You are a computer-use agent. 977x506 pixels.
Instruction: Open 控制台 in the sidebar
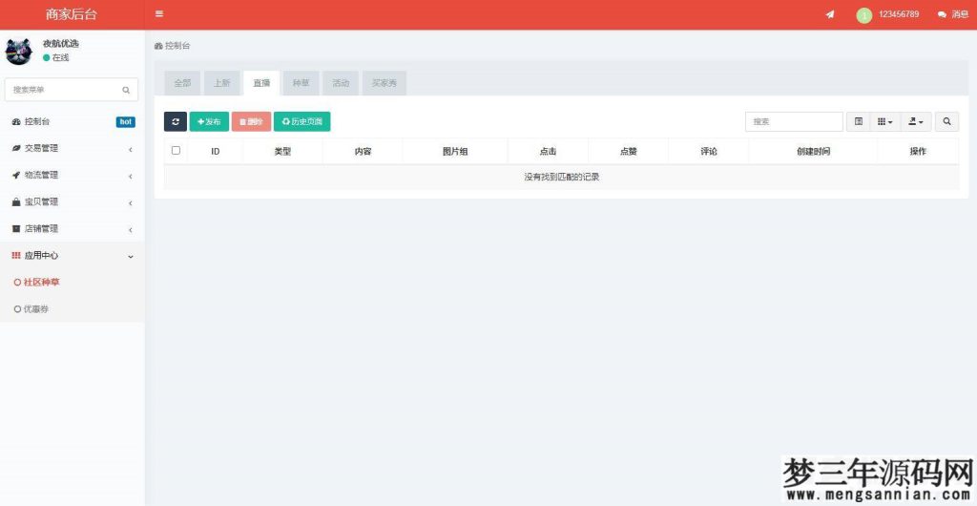click(73, 122)
